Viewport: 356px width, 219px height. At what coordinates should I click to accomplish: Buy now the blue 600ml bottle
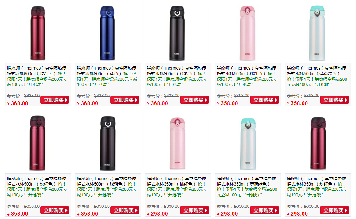pyautogui.click(x=125, y=100)
